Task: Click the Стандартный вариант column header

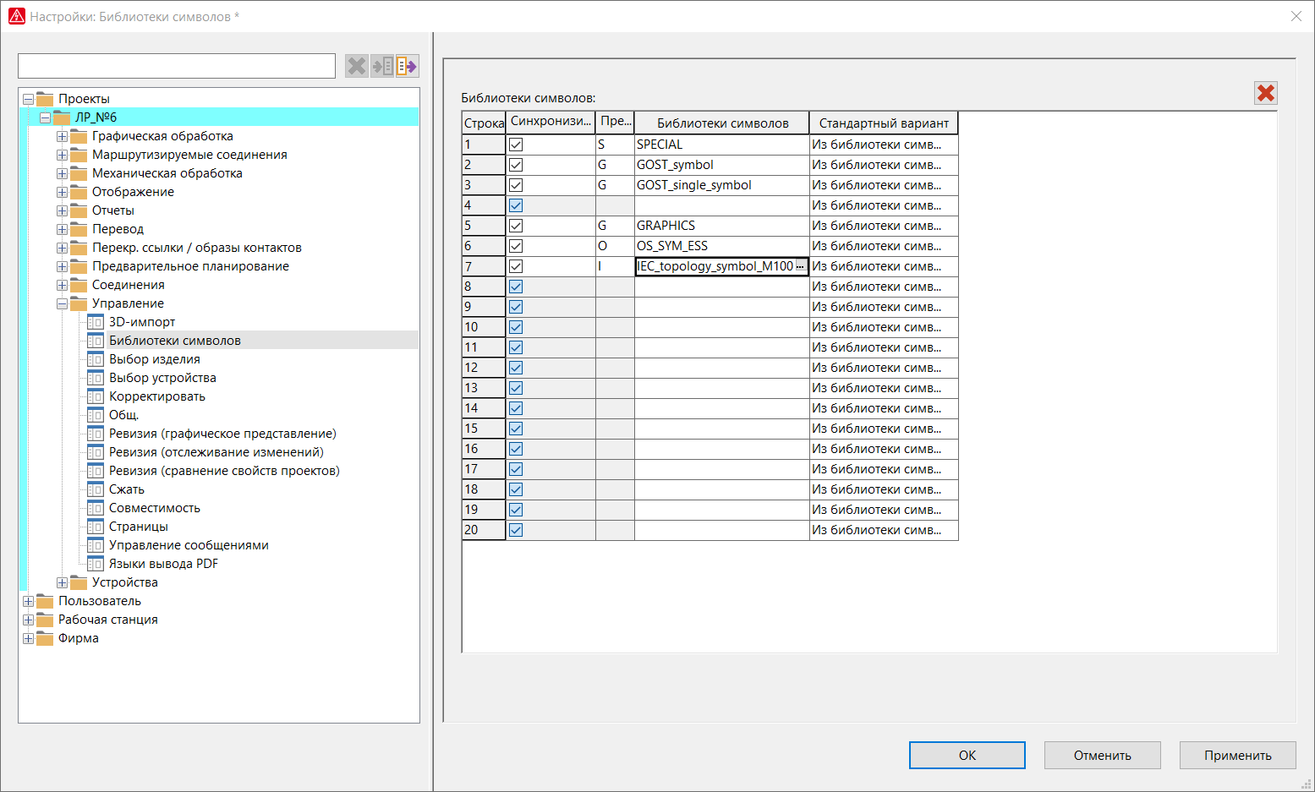Action: click(x=884, y=123)
